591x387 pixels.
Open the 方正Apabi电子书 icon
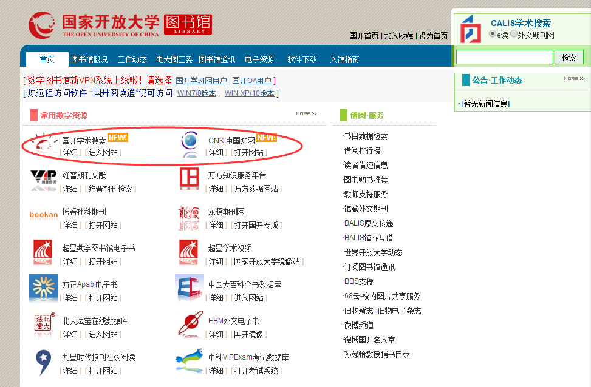tap(44, 288)
